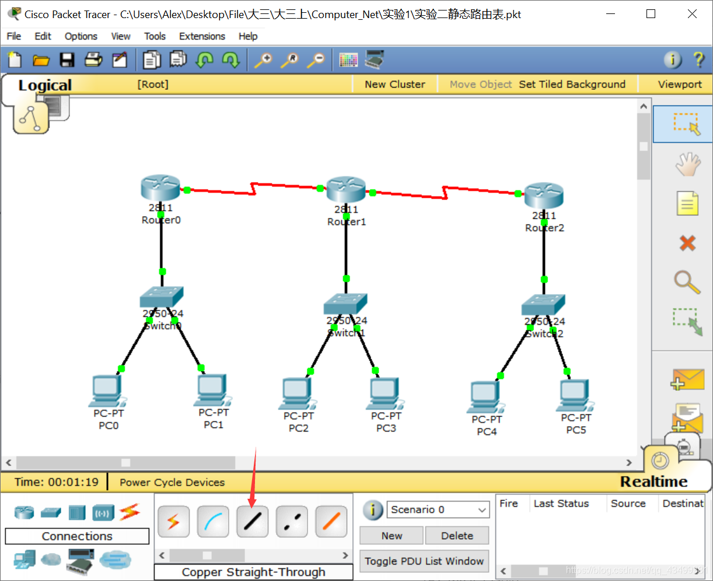Switch to the Realtime mode tab
This screenshot has width=713, height=581.
tap(653, 482)
